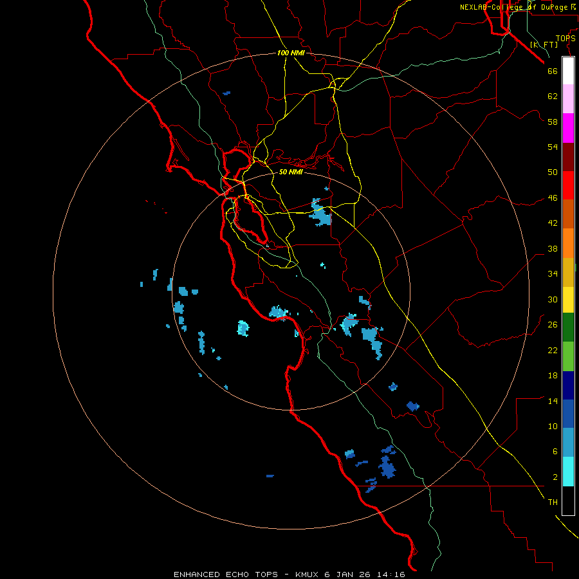Click the "TH" threshold label
Image resolution: width=579 pixels, height=579 pixels.
coord(553,502)
